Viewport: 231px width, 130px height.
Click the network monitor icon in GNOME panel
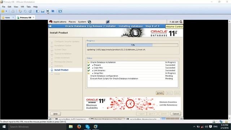pyautogui.click(x=108, y=22)
